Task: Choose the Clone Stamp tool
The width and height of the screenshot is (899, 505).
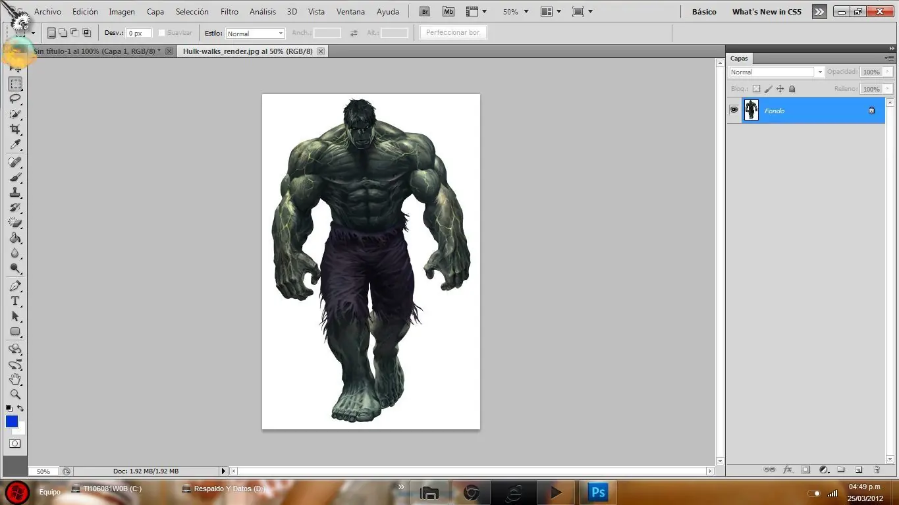Action: click(x=15, y=192)
